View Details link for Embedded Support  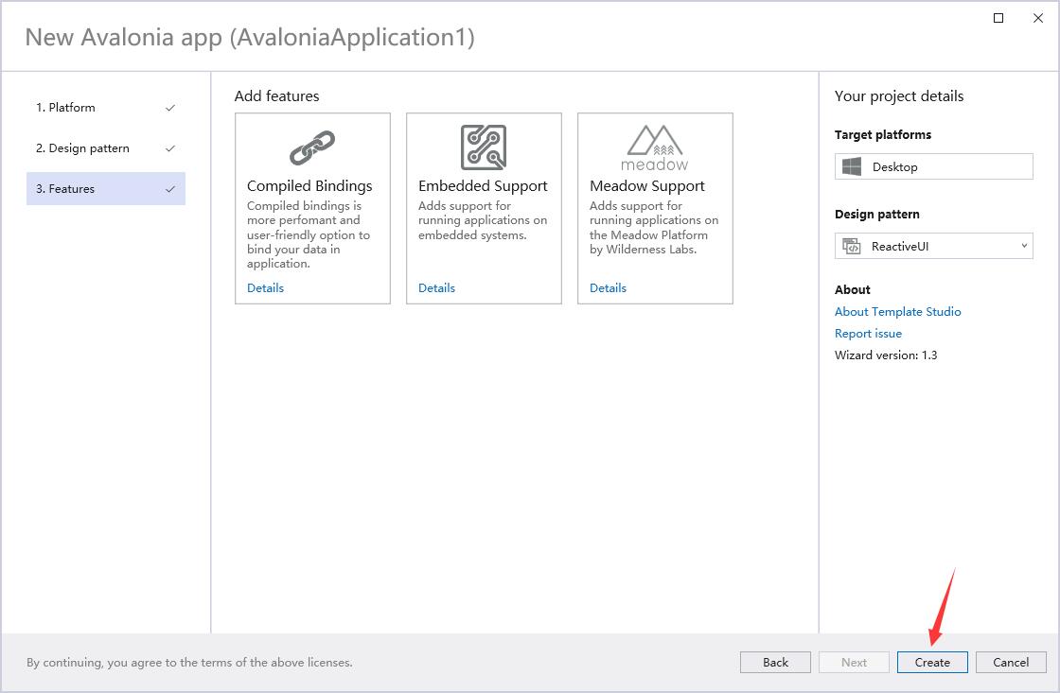tap(436, 288)
